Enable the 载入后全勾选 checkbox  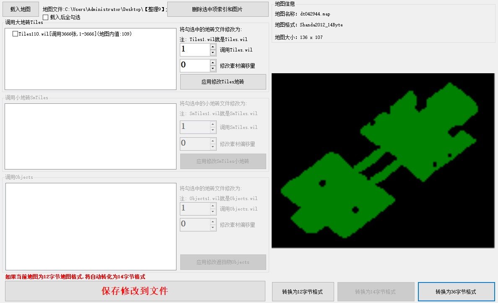[x=46, y=17]
